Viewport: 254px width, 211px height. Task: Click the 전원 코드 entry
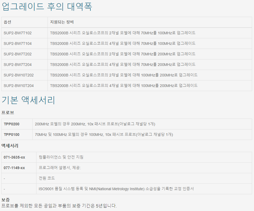pyautogui.click(x=47, y=178)
